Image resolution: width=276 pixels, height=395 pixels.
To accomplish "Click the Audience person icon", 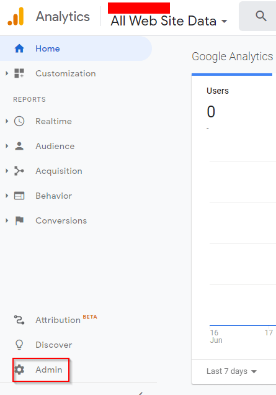I will (19, 146).
